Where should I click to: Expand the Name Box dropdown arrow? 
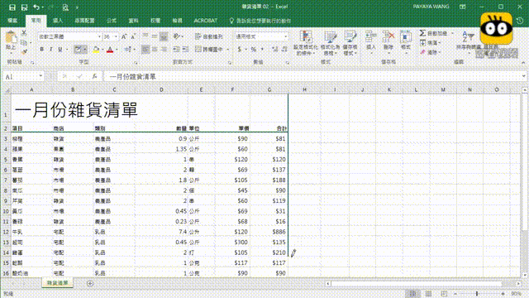pyautogui.click(x=41, y=76)
